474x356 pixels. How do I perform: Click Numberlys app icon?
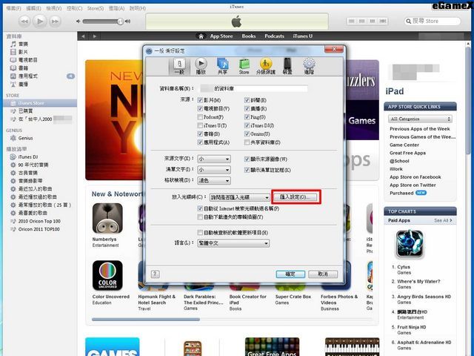tap(107, 218)
